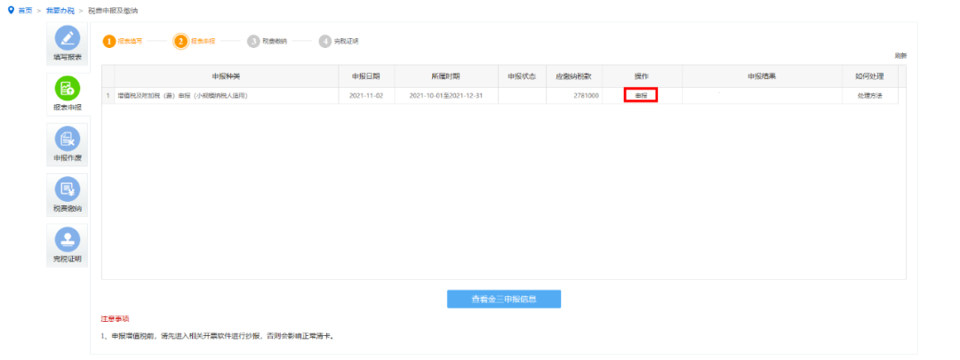The height and width of the screenshot is (360, 960).
Task: Select step 2 报表申报
Action: [x=195, y=42]
